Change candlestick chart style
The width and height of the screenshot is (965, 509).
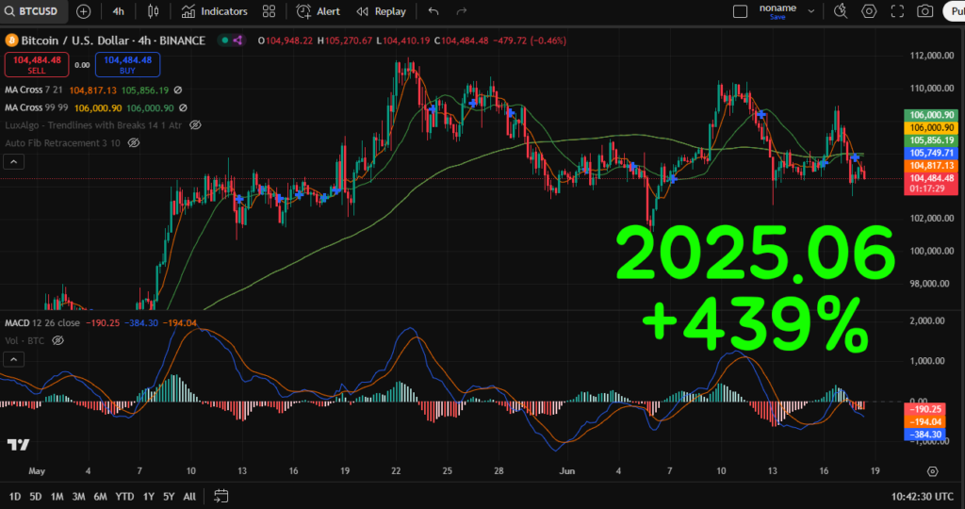[154, 11]
